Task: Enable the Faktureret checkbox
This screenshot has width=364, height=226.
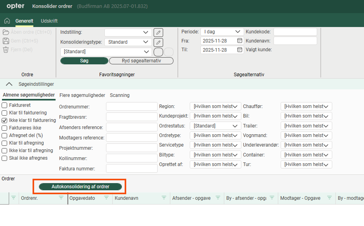Action: tap(5, 105)
